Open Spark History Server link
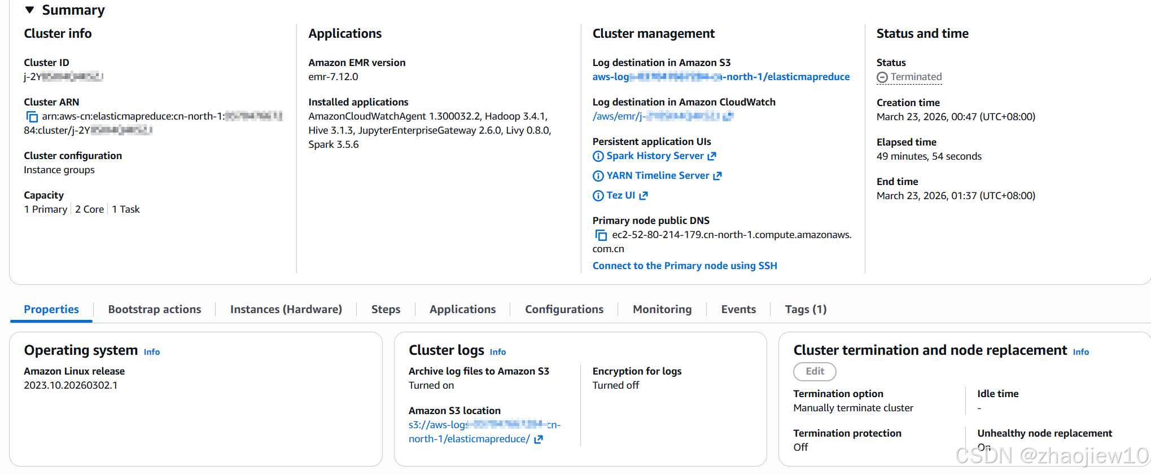Image resolution: width=1151 pixels, height=475 pixels. (655, 156)
